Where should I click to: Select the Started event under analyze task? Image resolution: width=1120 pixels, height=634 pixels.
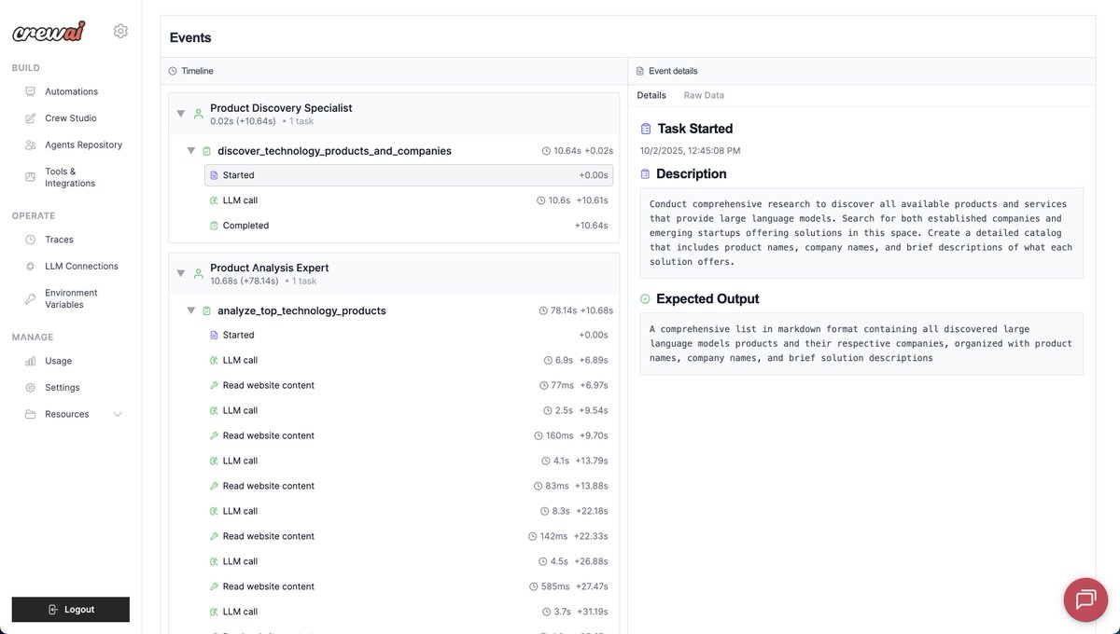coord(409,335)
